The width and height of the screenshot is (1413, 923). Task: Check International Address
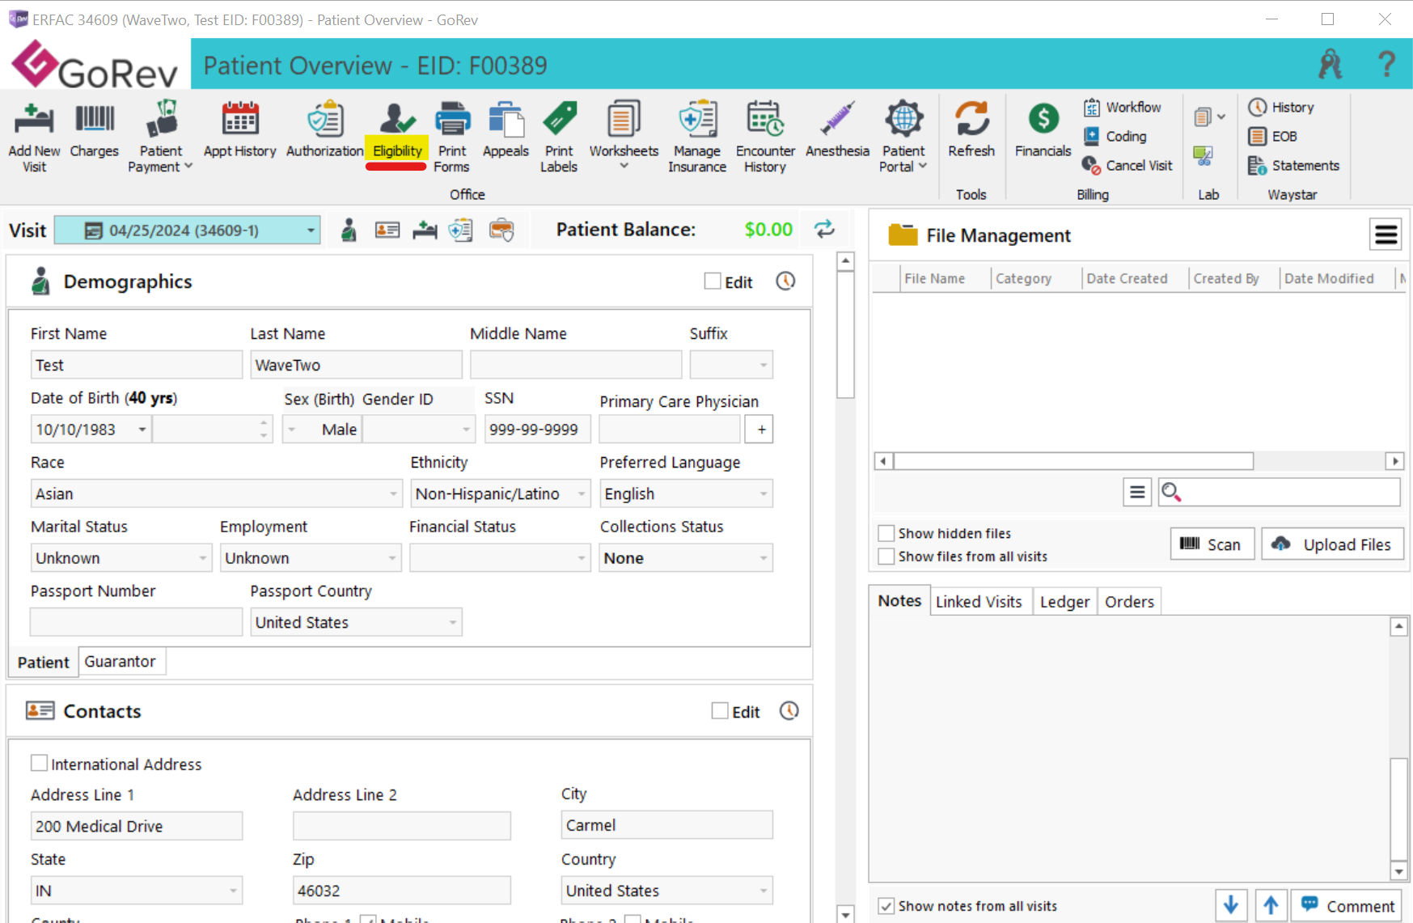click(39, 763)
